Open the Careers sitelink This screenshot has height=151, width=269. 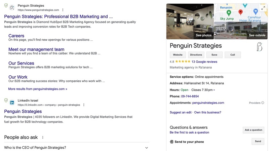click(x=16, y=36)
